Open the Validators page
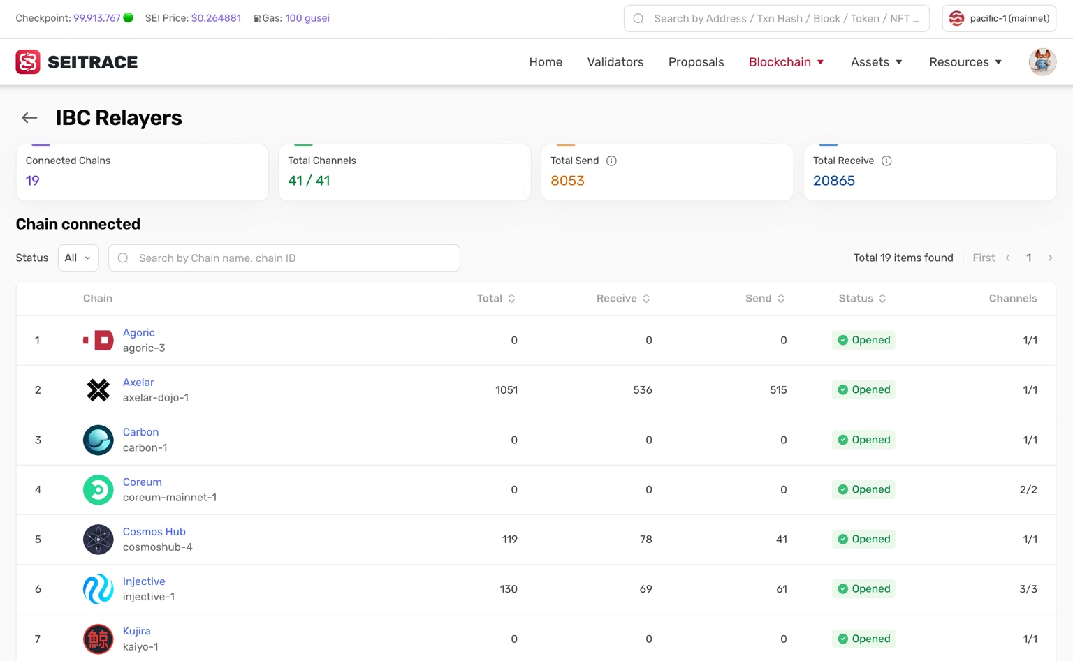 [x=615, y=62]
